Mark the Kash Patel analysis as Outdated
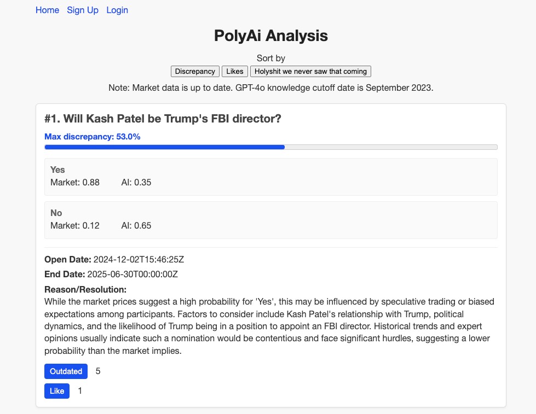The width and height of the screenshot is (536, 414). click(x=66, y=371)
